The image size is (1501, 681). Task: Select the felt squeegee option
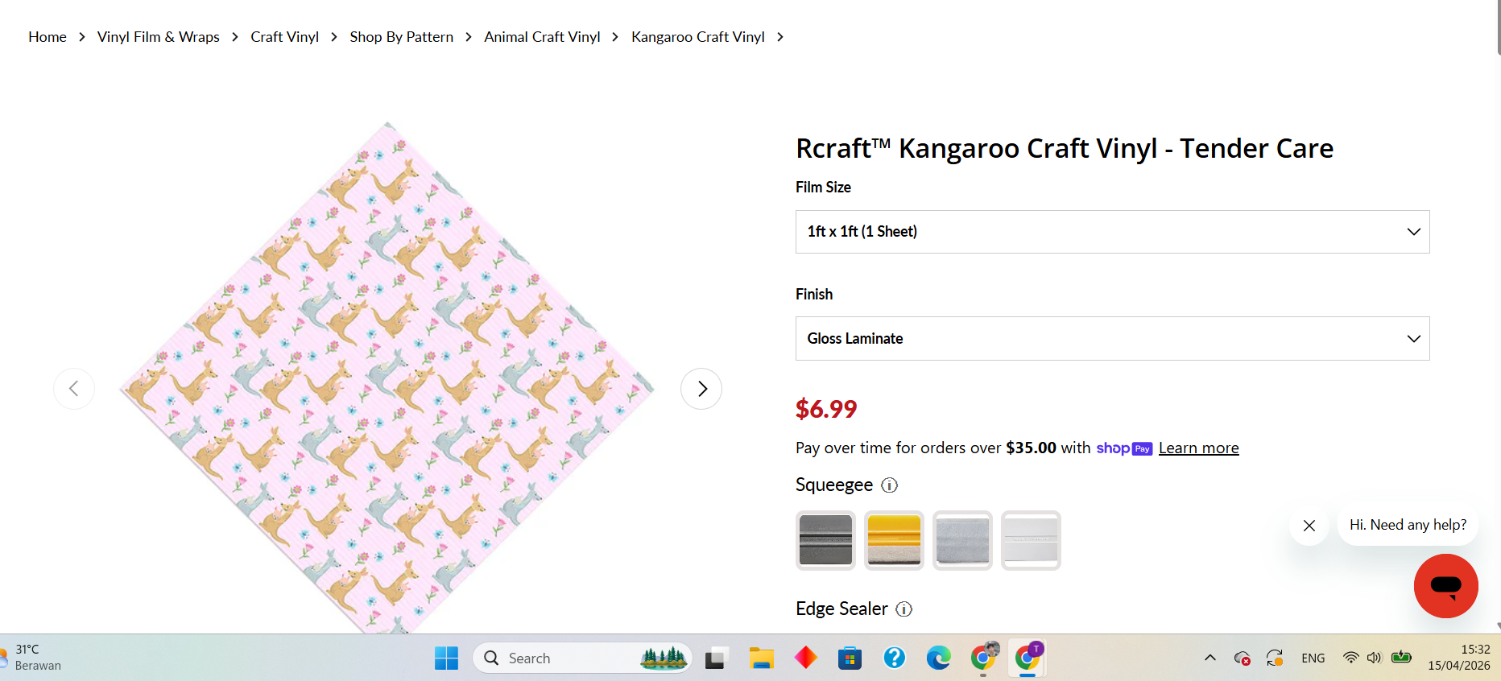[962, 540]
